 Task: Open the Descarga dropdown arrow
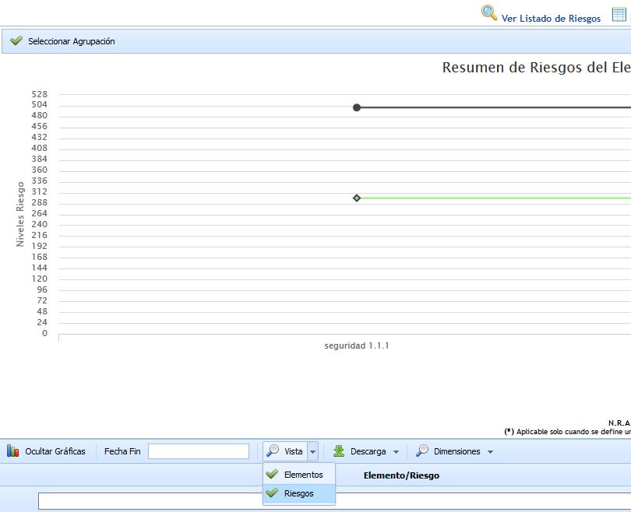[396, 452]
